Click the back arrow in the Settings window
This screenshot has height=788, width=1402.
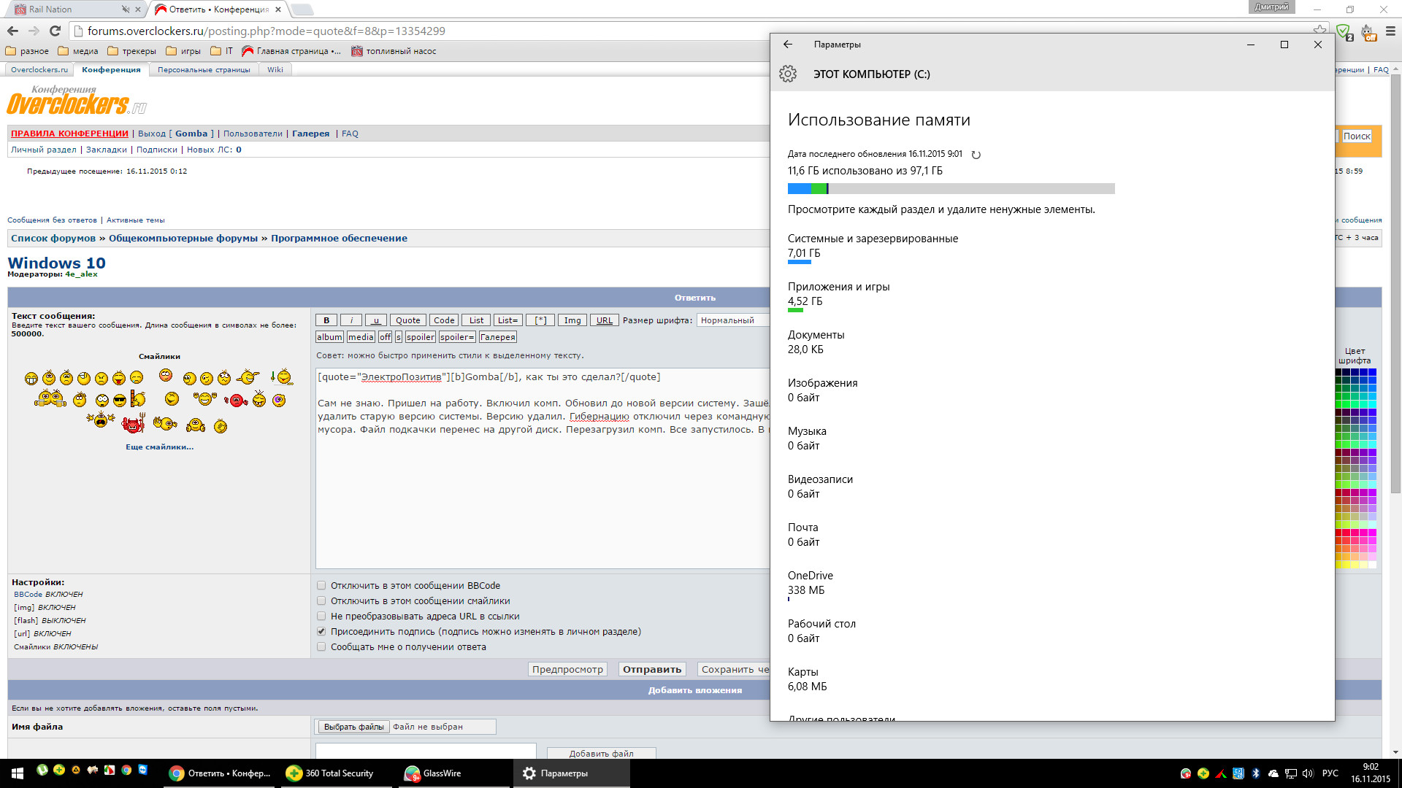click(788, 45)
